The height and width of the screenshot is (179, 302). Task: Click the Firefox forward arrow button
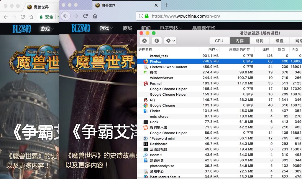[x=75, y=16]
